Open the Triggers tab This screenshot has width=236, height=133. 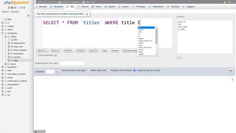(x=188, y=7)
